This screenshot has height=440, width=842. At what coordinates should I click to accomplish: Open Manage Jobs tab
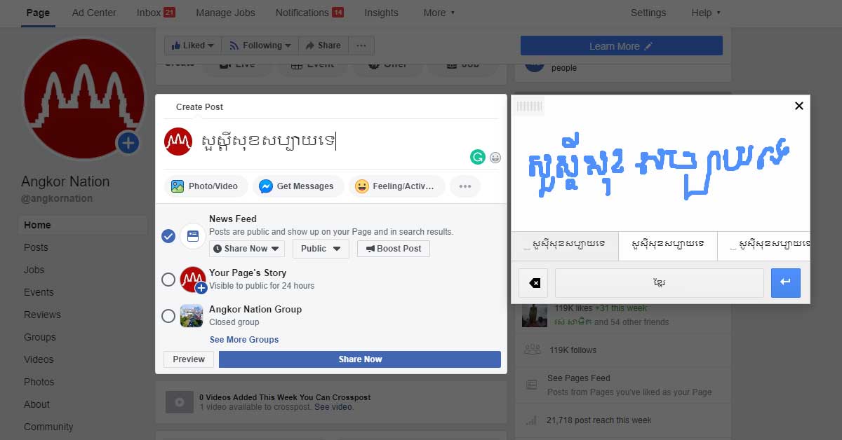pyautogui.click(x=225, y=13)
